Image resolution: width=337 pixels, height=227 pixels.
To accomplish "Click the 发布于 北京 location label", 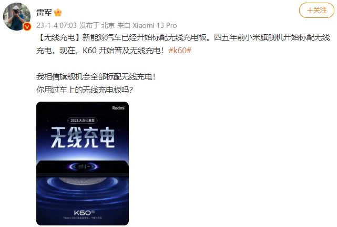I will tap(97, 25).
